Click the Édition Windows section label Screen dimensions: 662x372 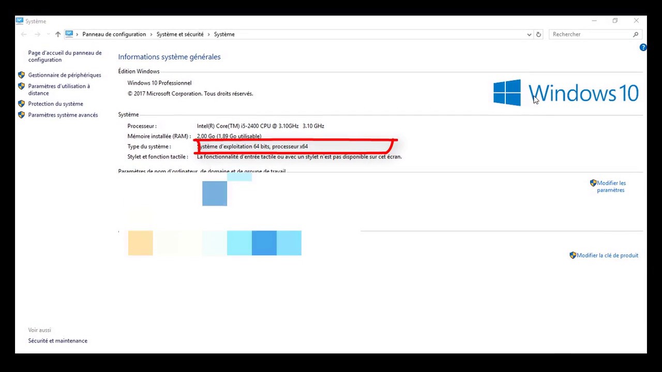[x=139, y=71]
